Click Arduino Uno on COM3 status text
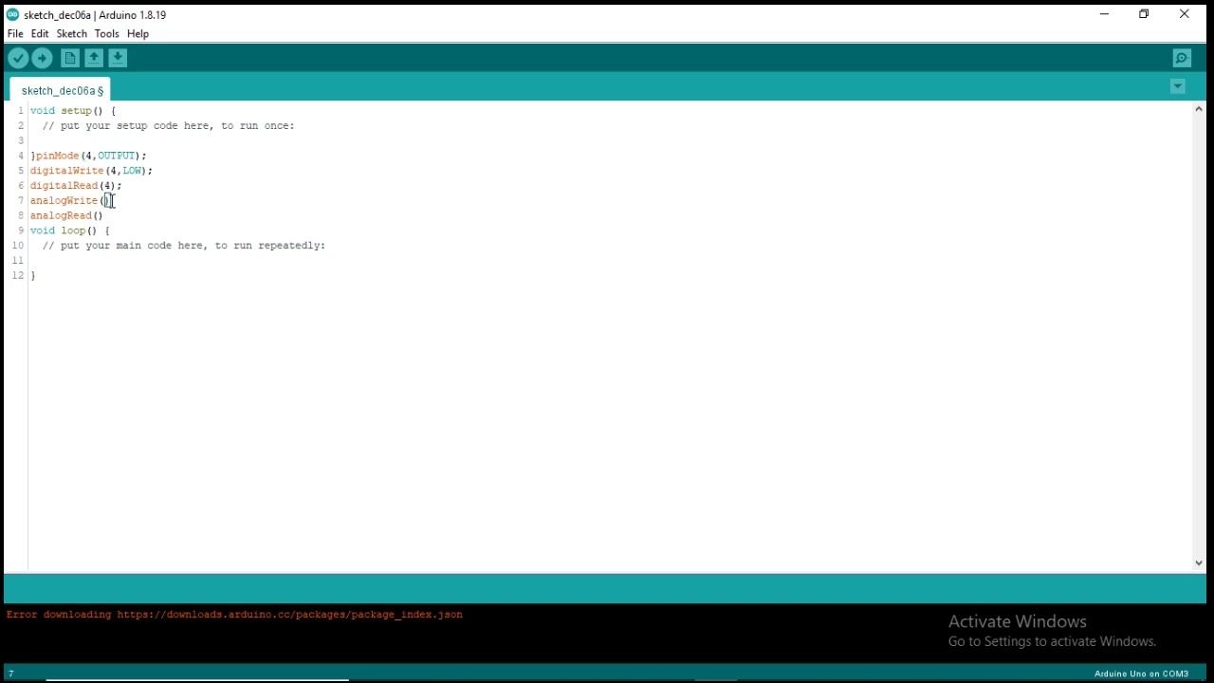This screenshot has width=1214, height=683. click(x=1141, y=674)
